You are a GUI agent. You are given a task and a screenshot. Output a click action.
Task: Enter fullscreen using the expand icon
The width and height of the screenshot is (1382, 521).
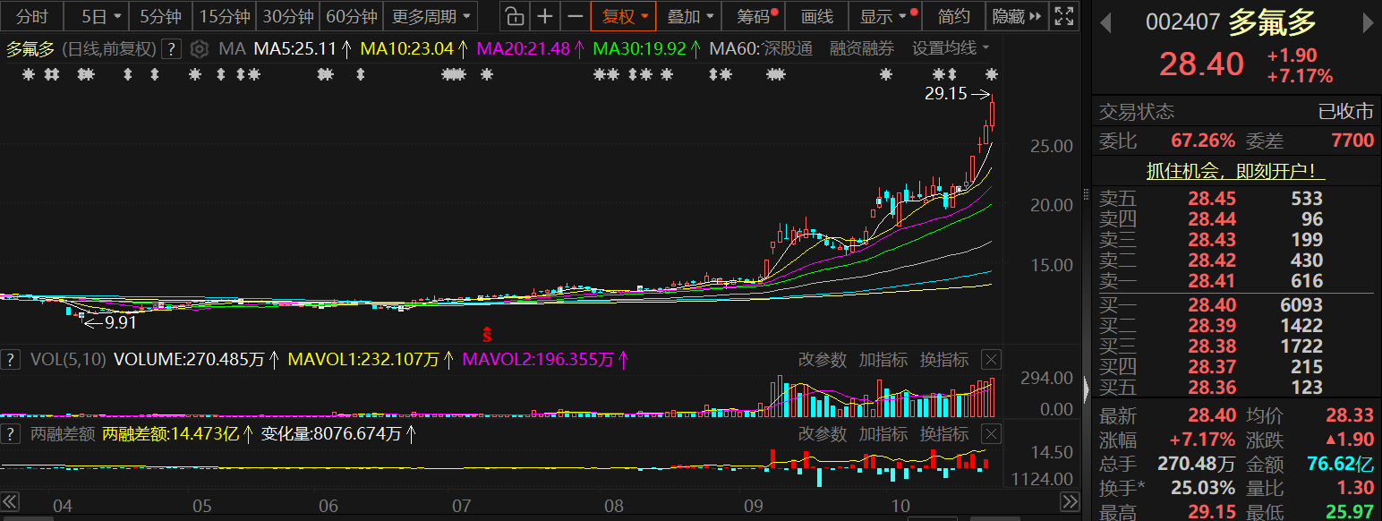click(x=1062, y=16)
